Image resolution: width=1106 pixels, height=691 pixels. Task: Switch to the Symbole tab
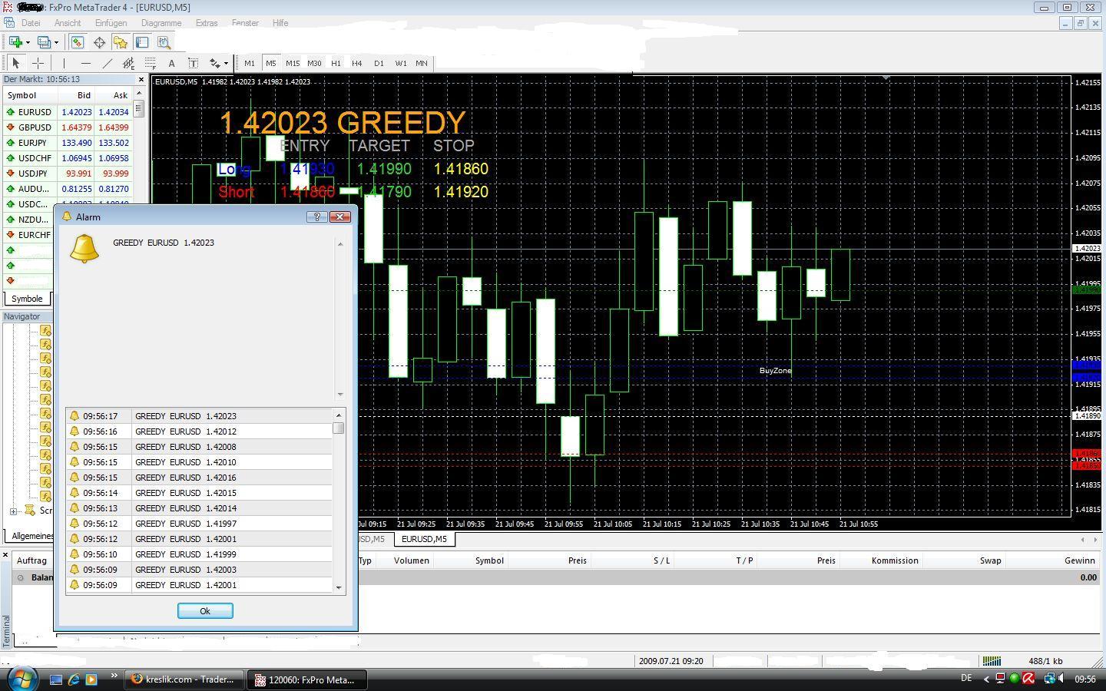click(x=27, y=299)
